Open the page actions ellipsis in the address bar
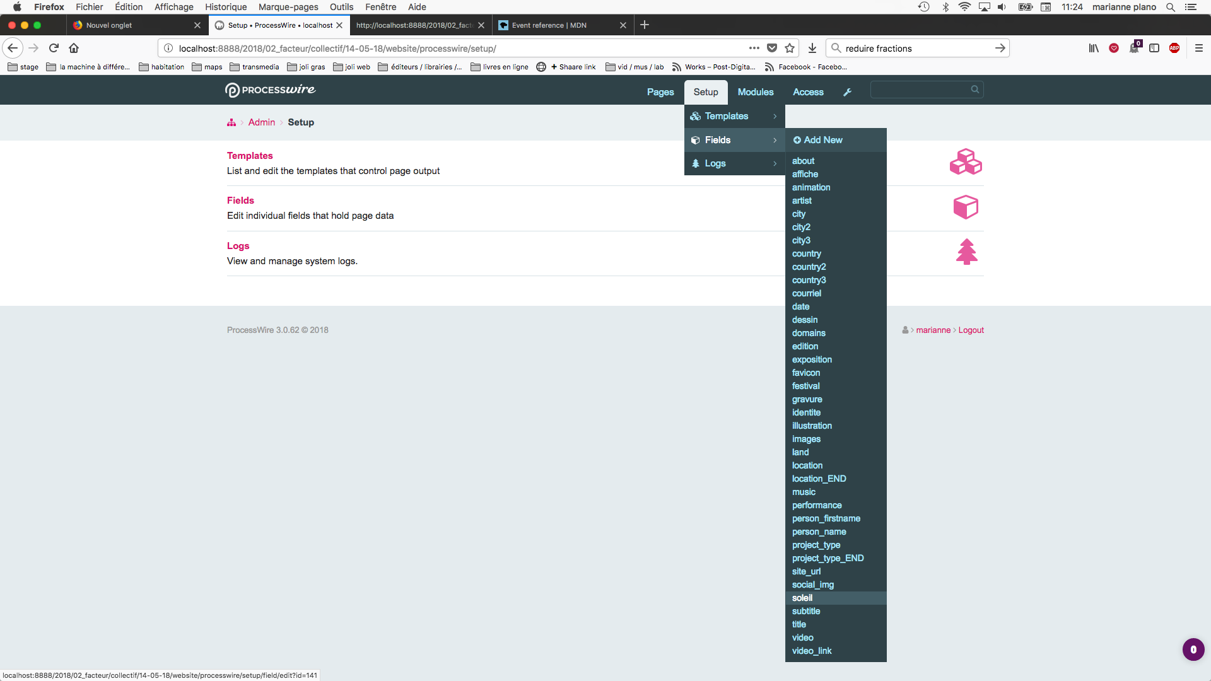This screenshot has height=681, width=1211. (754, 48)
